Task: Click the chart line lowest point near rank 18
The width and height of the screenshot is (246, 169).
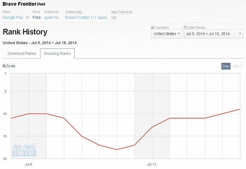Action: point(116,149)
